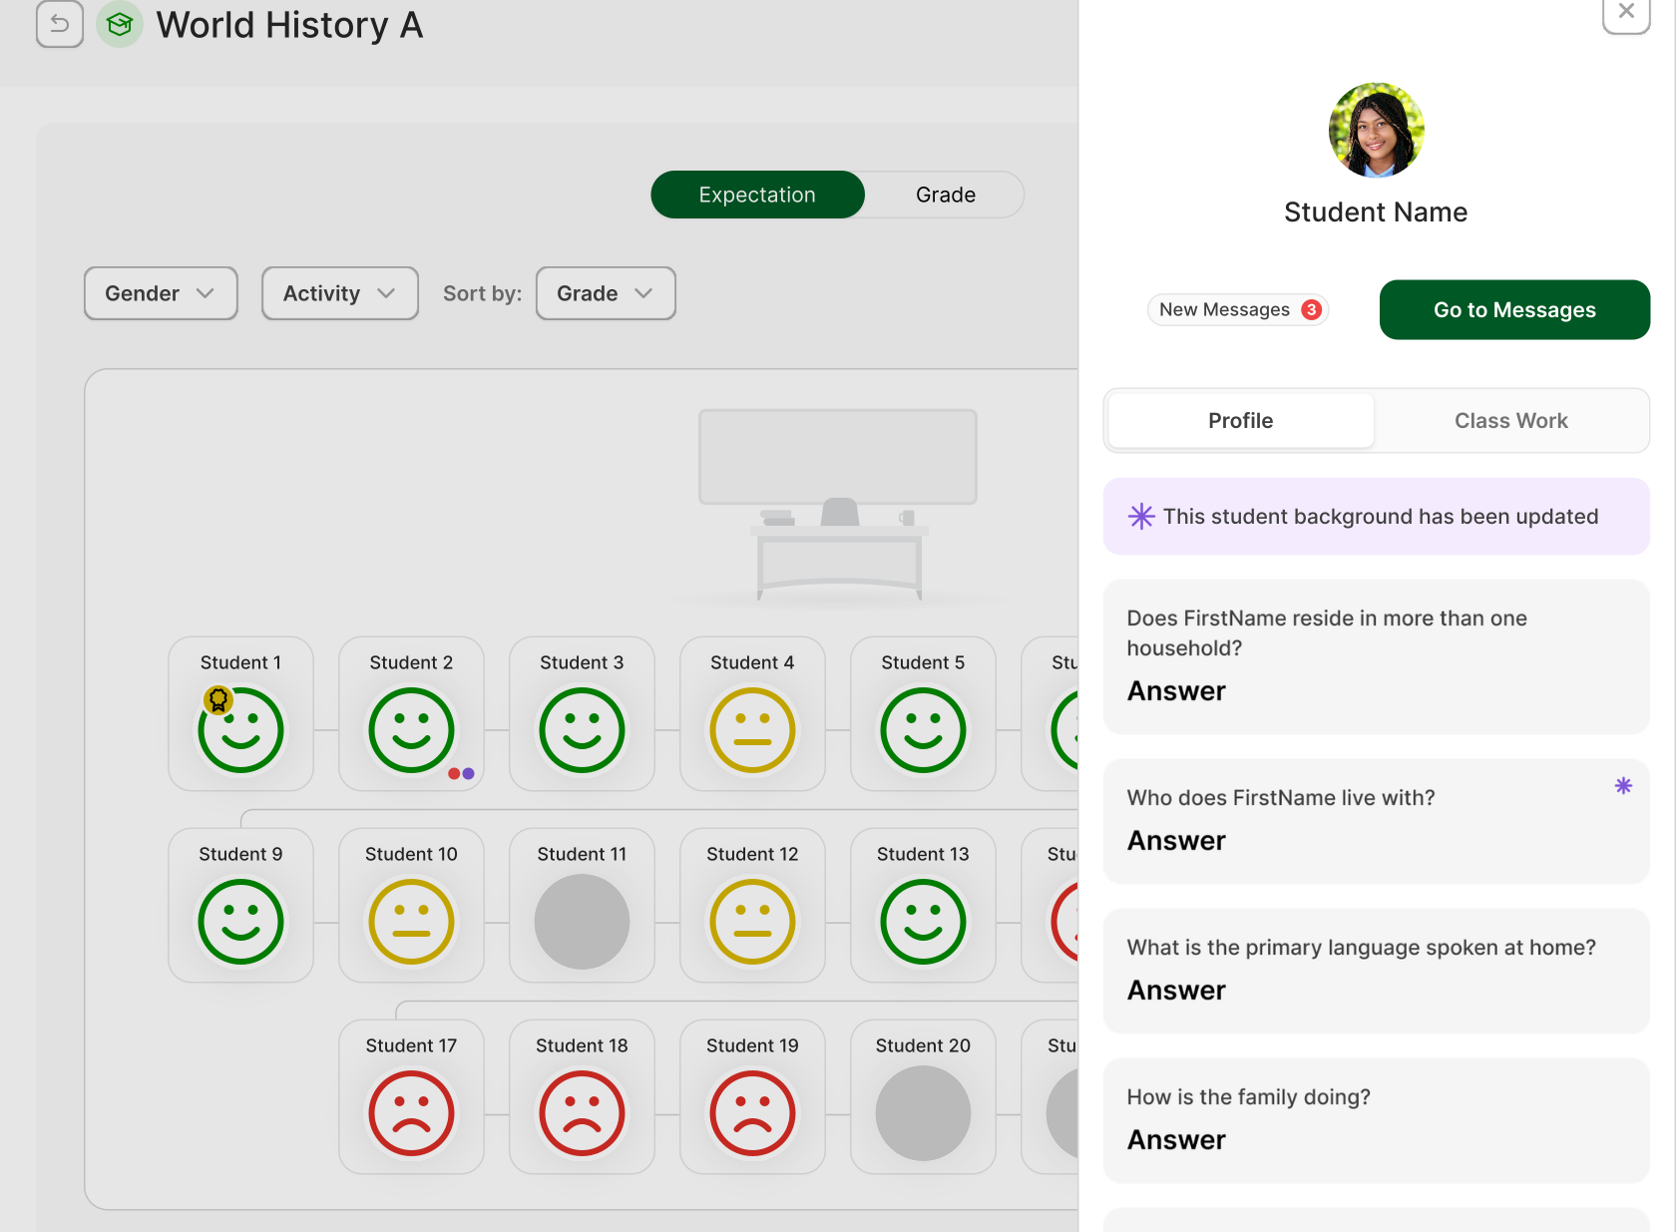Screen dimensions: 1676x1232
Task: Click Student 3's happy face icon
Action: pyautogui.click(x=582, y=730)
